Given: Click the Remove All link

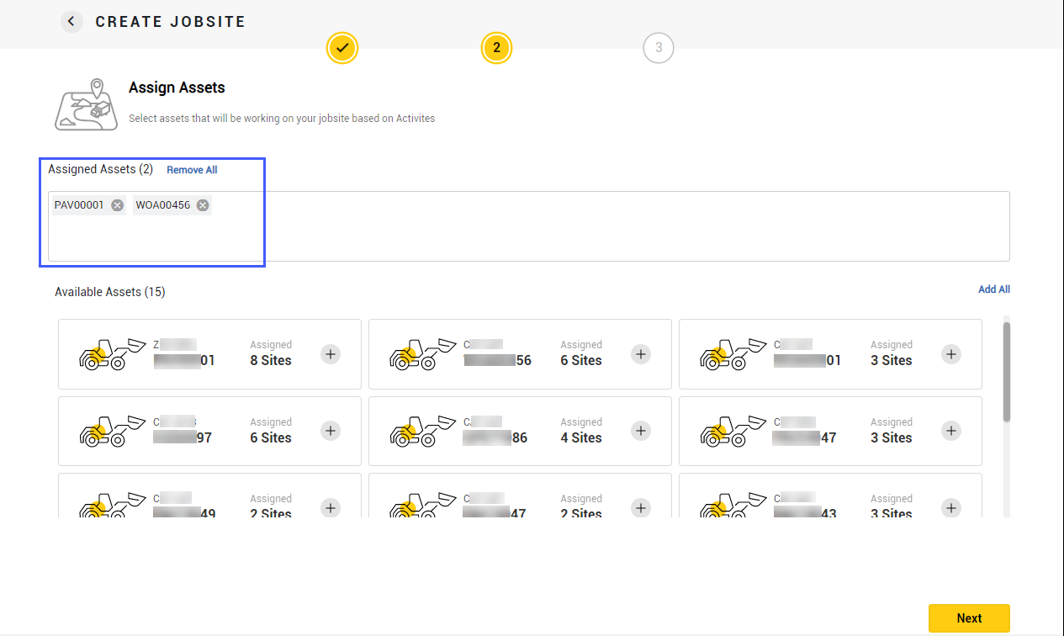Looking at the screenshot, I should (192, 170).
